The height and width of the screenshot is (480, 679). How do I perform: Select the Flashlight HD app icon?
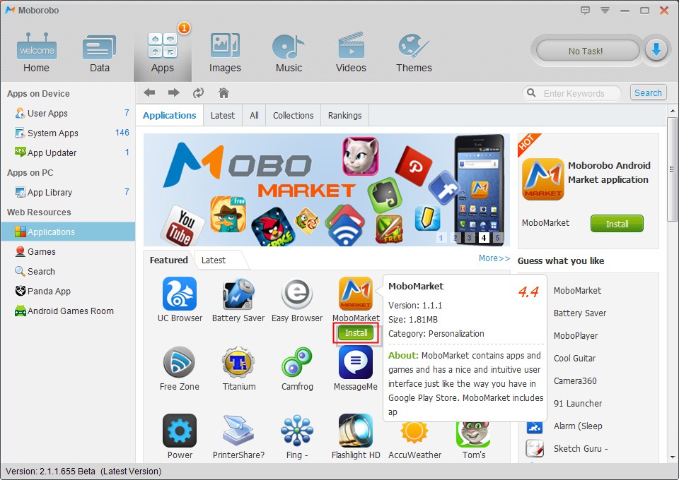coord(356,431)
